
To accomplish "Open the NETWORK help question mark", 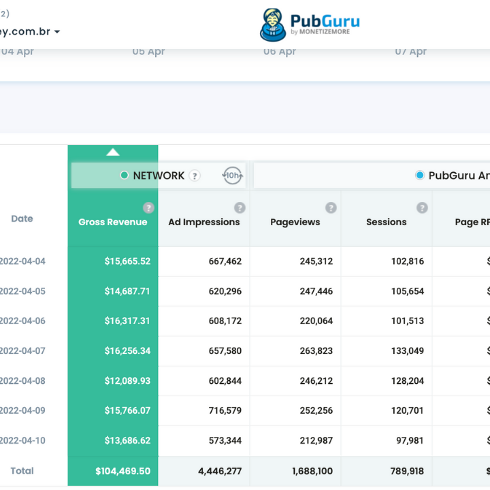I will click(195, 176).
